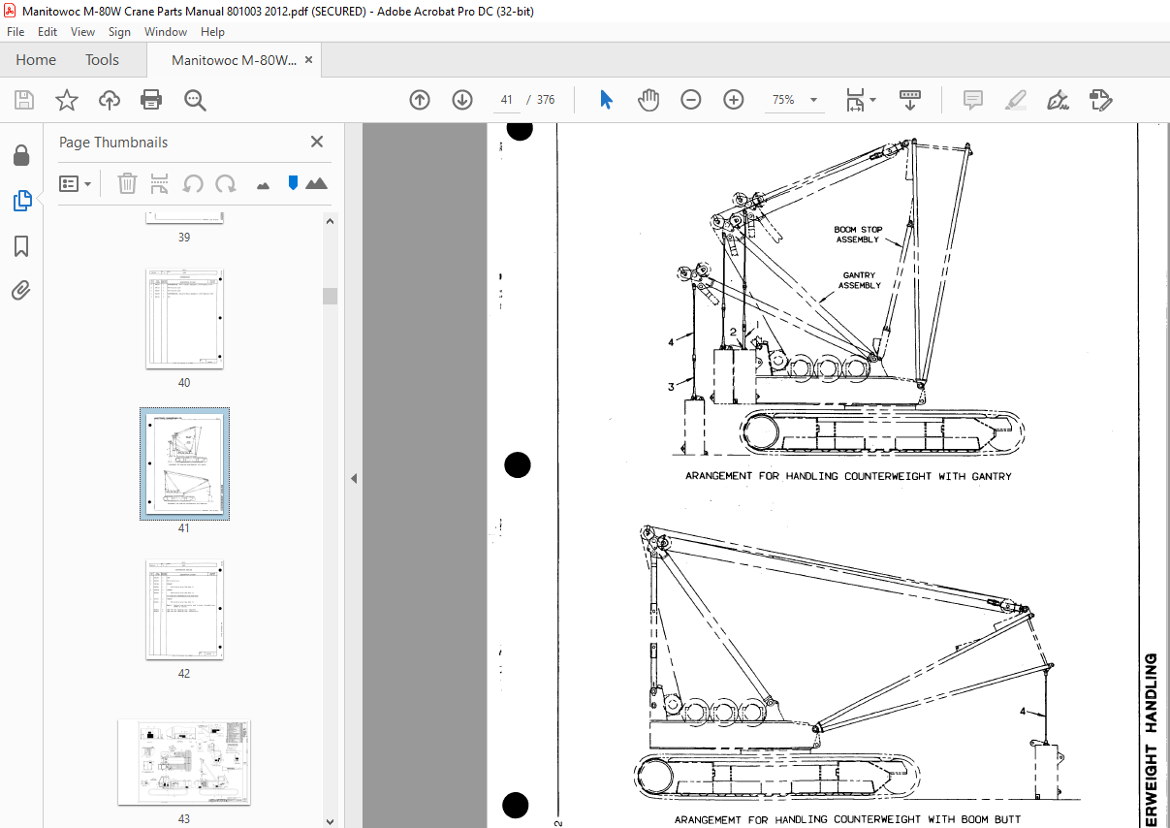Click the Save file icon
Viewport: 1170px width, 828px height.
click(x=24, y=100)
